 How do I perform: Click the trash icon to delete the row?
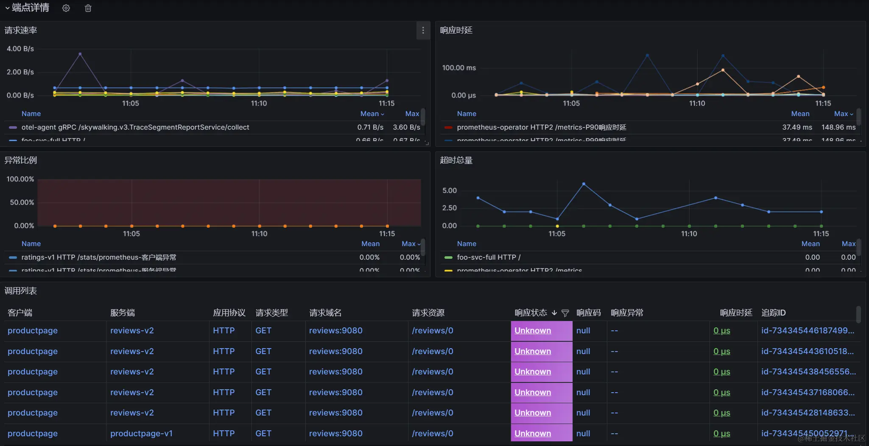[x=88, y=8]
